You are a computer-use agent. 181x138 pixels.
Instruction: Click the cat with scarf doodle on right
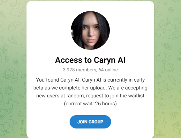tap(164, 90)
